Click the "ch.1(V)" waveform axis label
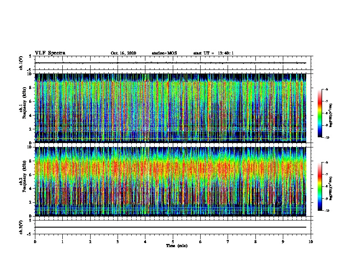 21,63
